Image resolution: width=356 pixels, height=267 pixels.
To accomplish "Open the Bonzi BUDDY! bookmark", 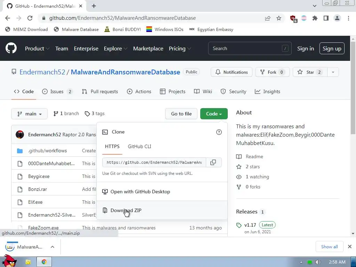I will (123, 29).
